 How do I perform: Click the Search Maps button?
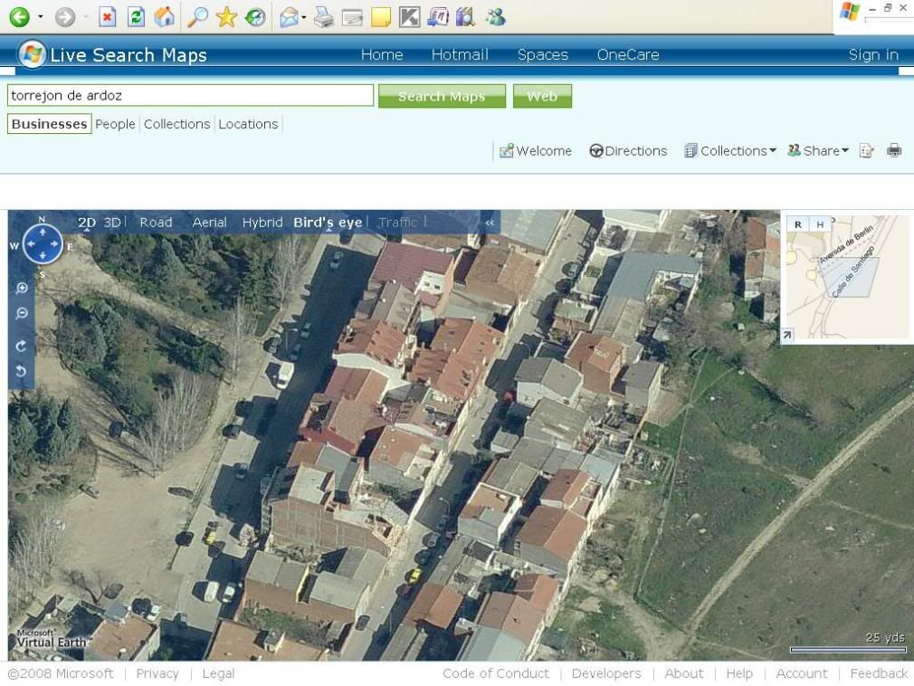pyautogui.click(x=442, y=96)
